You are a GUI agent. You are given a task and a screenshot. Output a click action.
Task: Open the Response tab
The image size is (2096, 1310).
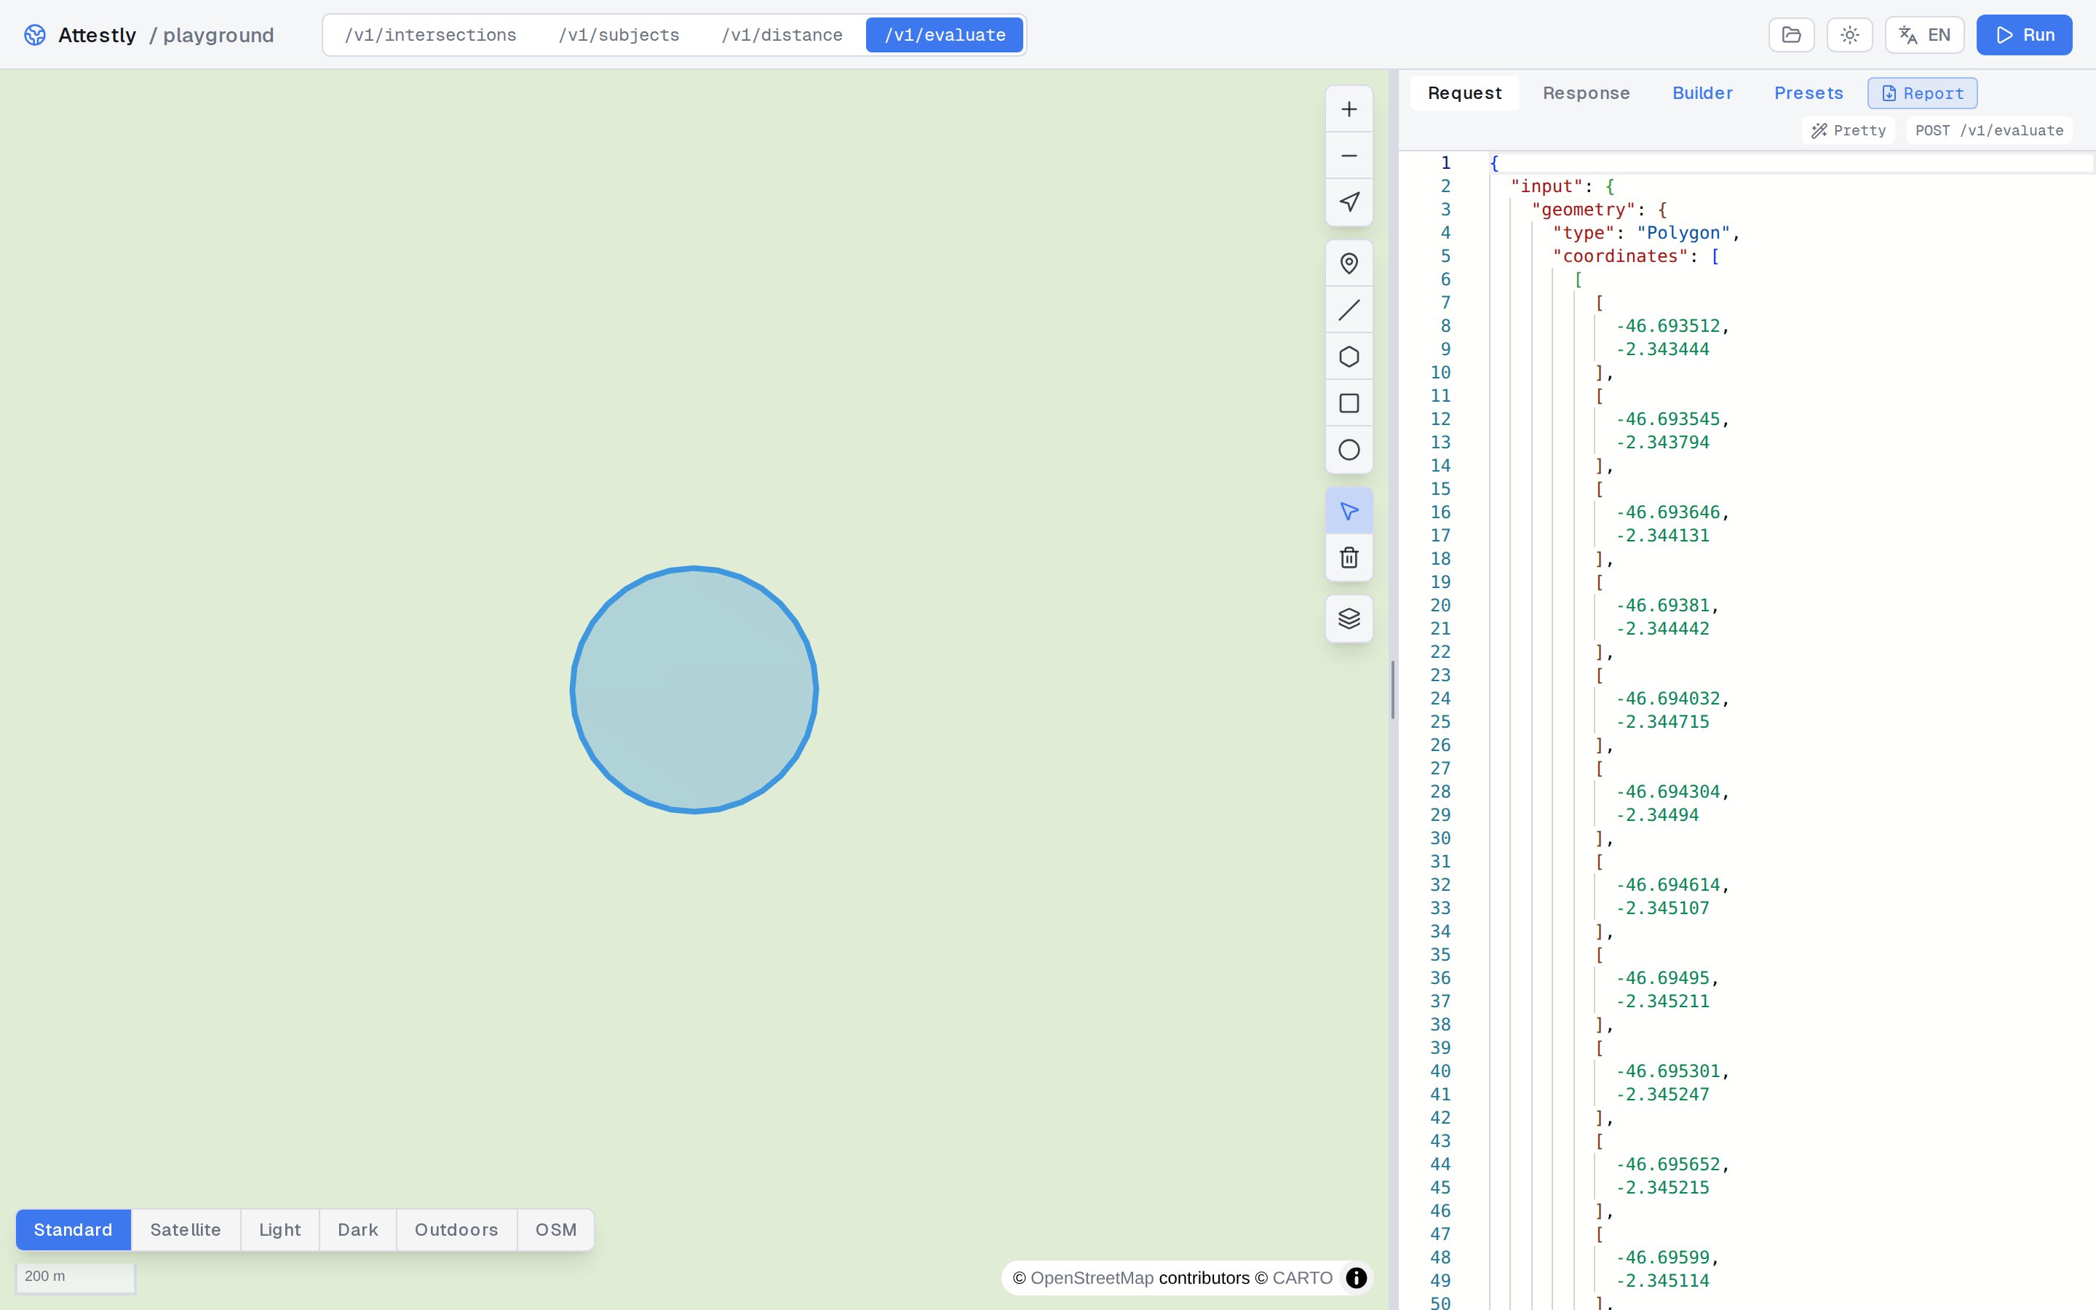1586,92
